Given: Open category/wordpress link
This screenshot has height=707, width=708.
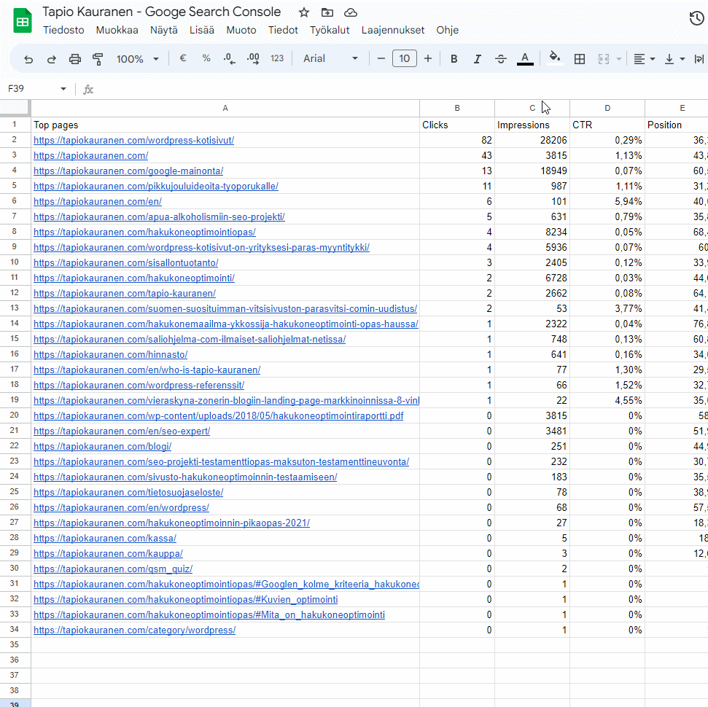Looking at the screenshot, I should [x=135, y=630].
